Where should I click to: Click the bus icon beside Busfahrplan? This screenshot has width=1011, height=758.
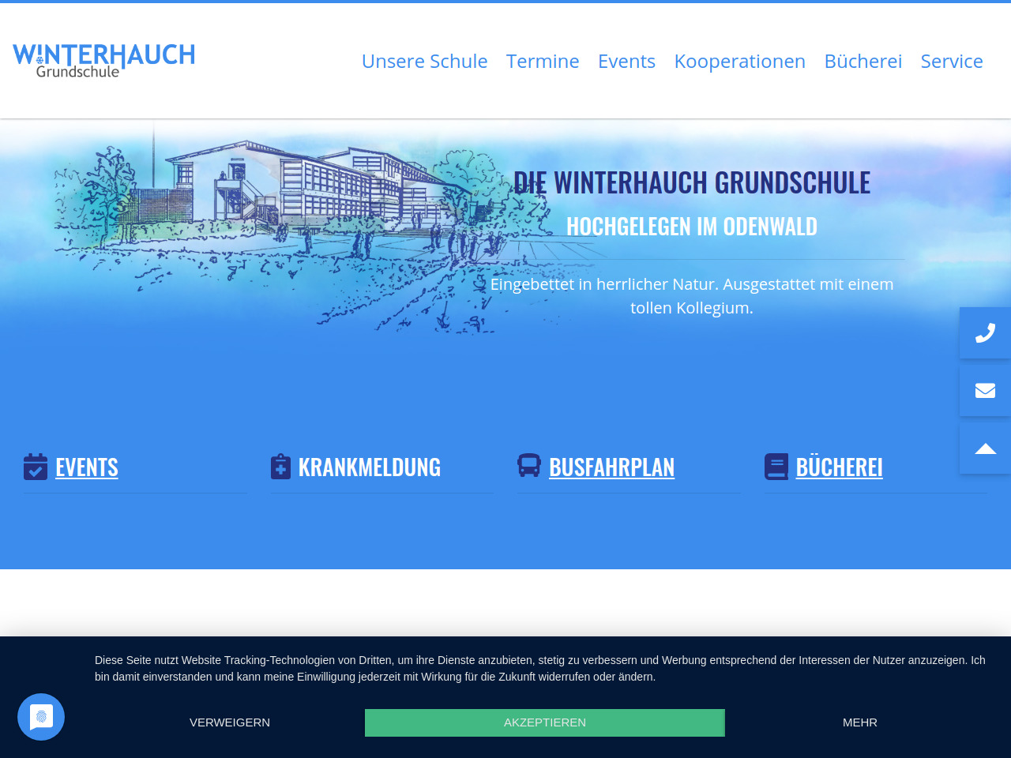pyautogui.click(x=529, y=466)
